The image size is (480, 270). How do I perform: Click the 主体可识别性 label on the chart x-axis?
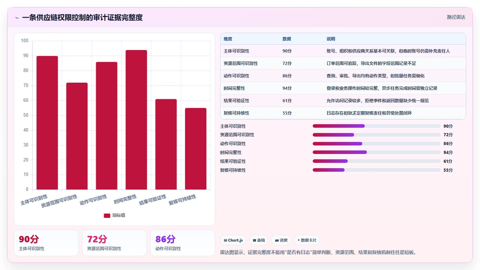34,200
